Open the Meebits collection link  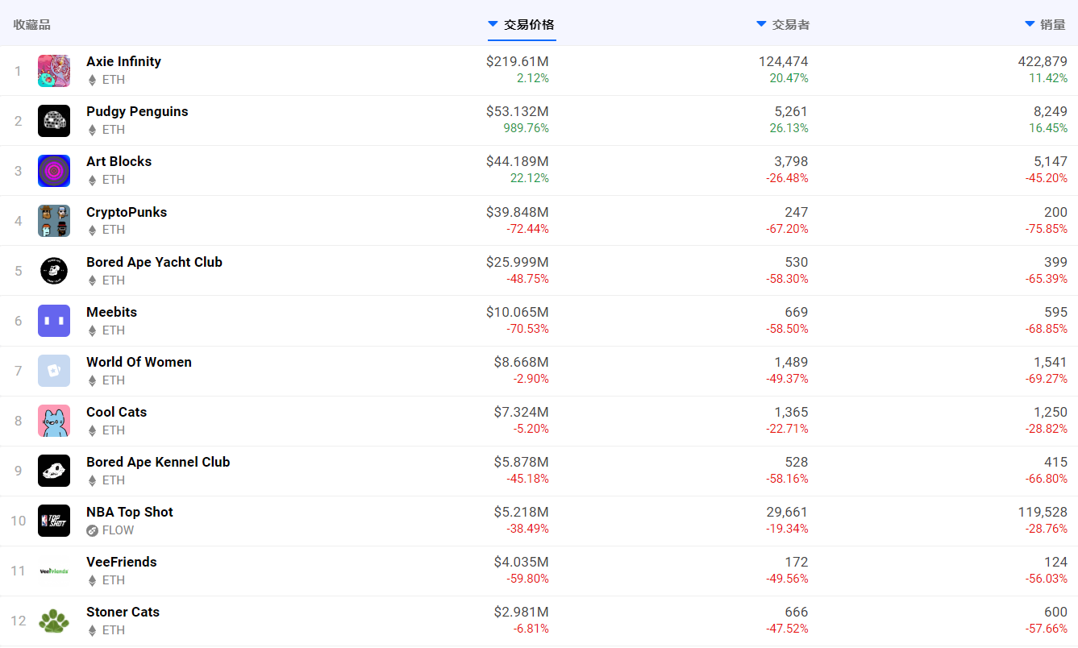pyautogui.click(x=111, y=312)
